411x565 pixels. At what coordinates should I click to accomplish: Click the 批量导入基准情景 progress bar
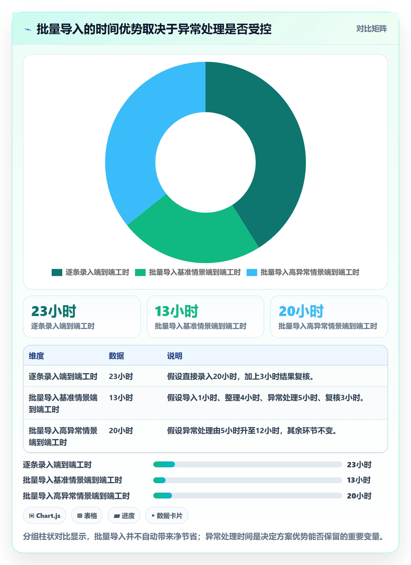[248, 480]
